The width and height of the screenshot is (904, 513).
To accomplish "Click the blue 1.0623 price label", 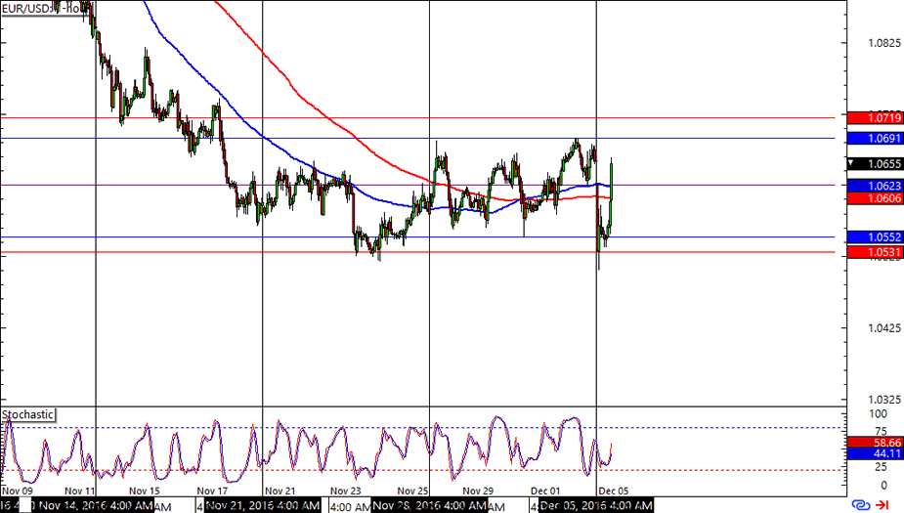I will point(876,186).
